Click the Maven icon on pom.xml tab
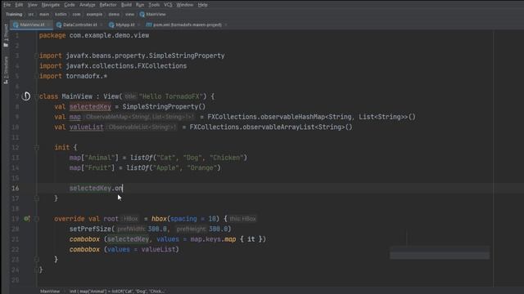This screenshot has width=524, height=294. click(x=149, y=24)
